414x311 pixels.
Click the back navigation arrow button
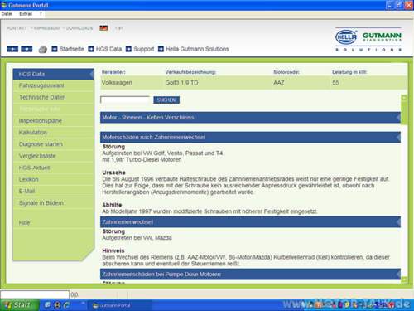pyautogui.click(x=12, y=49)
